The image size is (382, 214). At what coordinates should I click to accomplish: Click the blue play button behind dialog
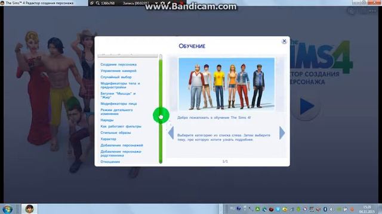(x=307, y=106)
